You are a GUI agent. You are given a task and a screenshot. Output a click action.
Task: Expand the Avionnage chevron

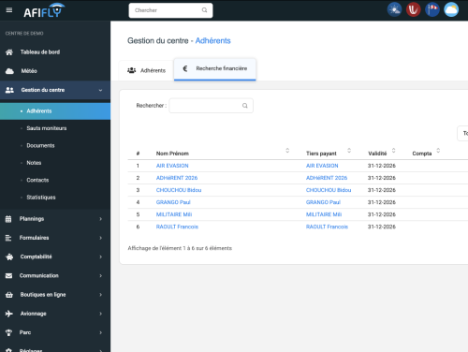[x=100, y=314]
